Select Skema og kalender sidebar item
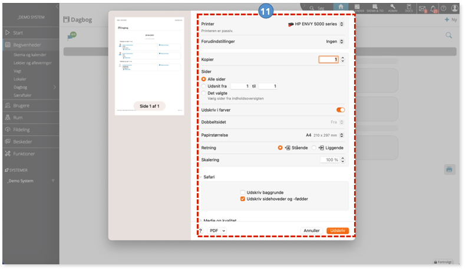Screen dimensions: 466x272 pos(29,55)
